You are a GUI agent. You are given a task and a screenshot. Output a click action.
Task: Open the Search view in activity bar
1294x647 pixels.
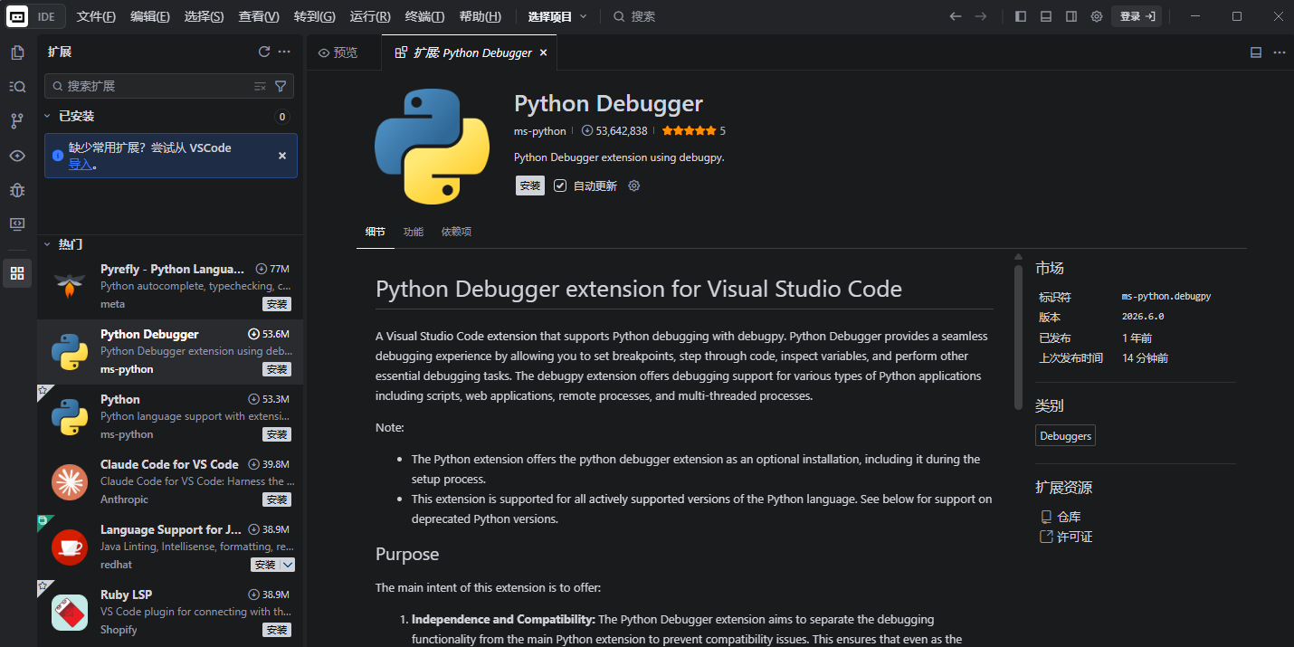(x=17, y=87)
